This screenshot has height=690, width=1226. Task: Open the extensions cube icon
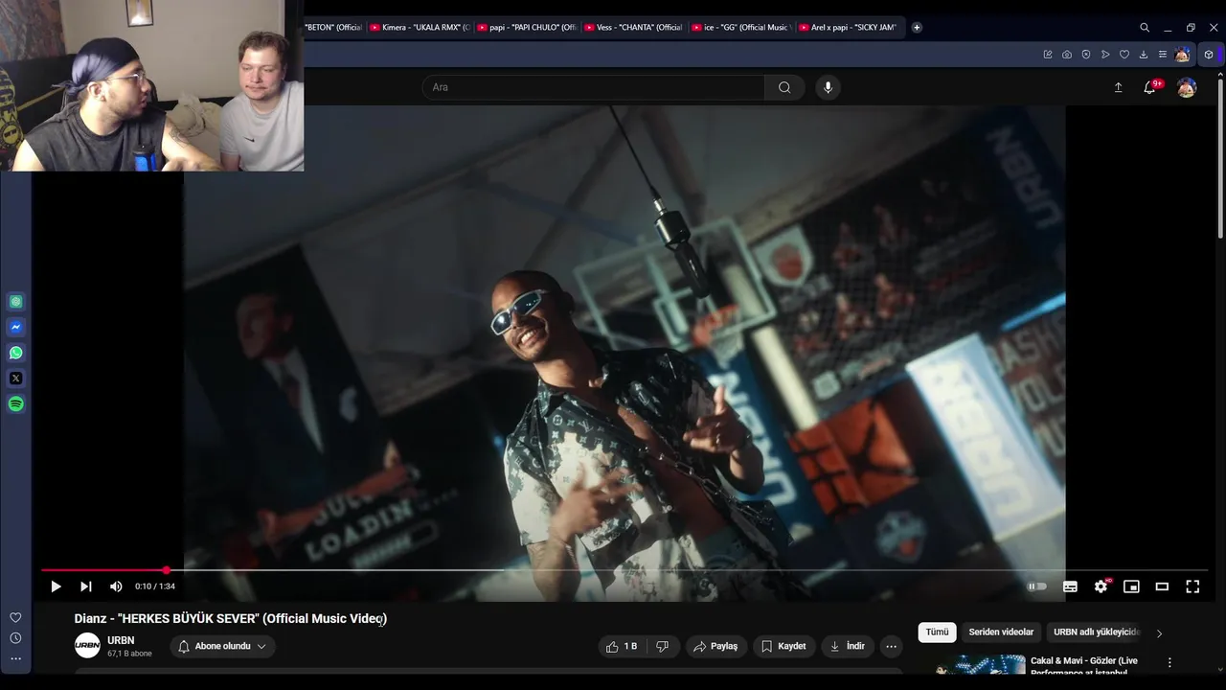coord(1209,55)
